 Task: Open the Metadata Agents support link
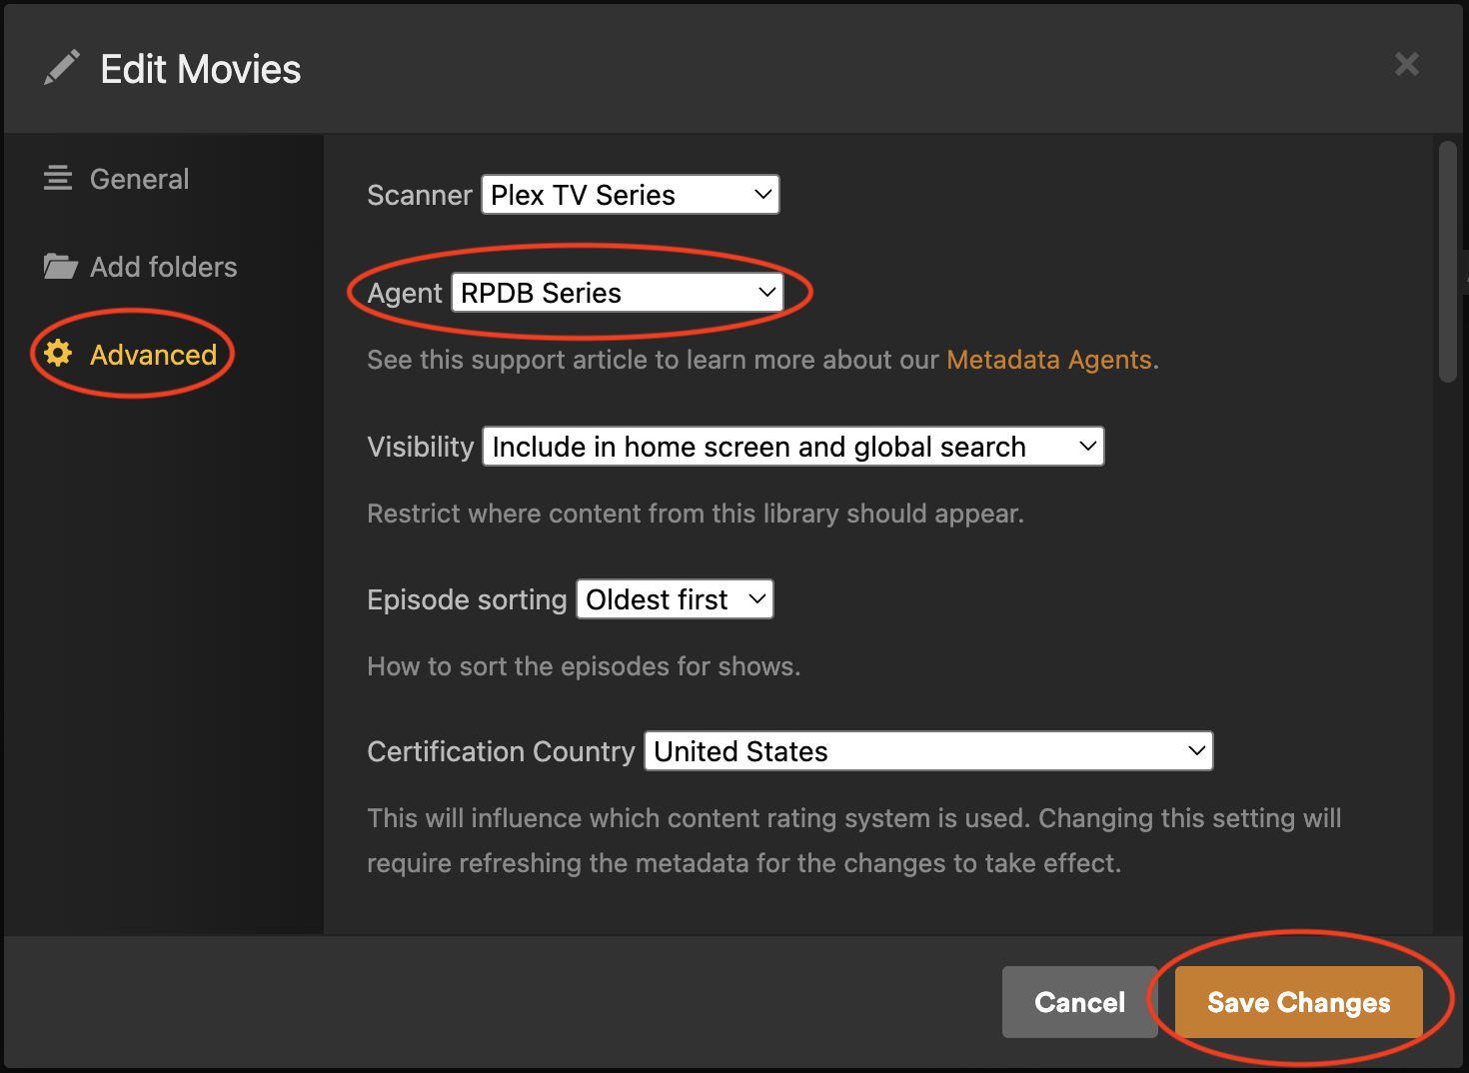pyautogui.click(x=1048, y=360)
